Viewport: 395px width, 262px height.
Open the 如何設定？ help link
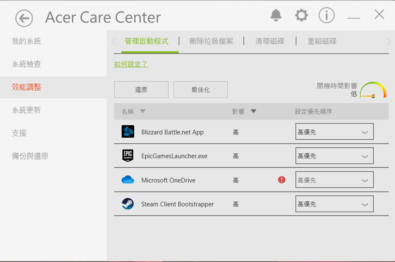click(131, 64)
